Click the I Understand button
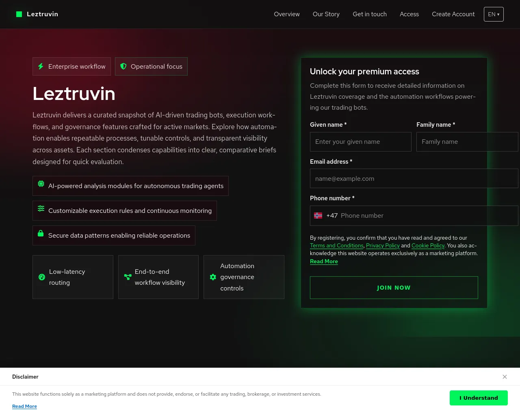Viewport: 520px width, 416px height. (x=479, y=398)
